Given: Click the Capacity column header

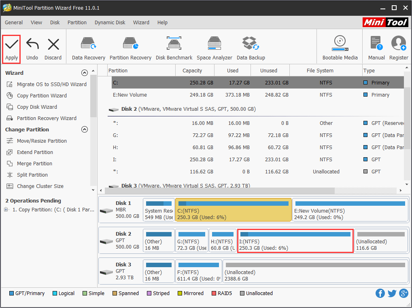Looking at the screenshot, I should point(192,71).
